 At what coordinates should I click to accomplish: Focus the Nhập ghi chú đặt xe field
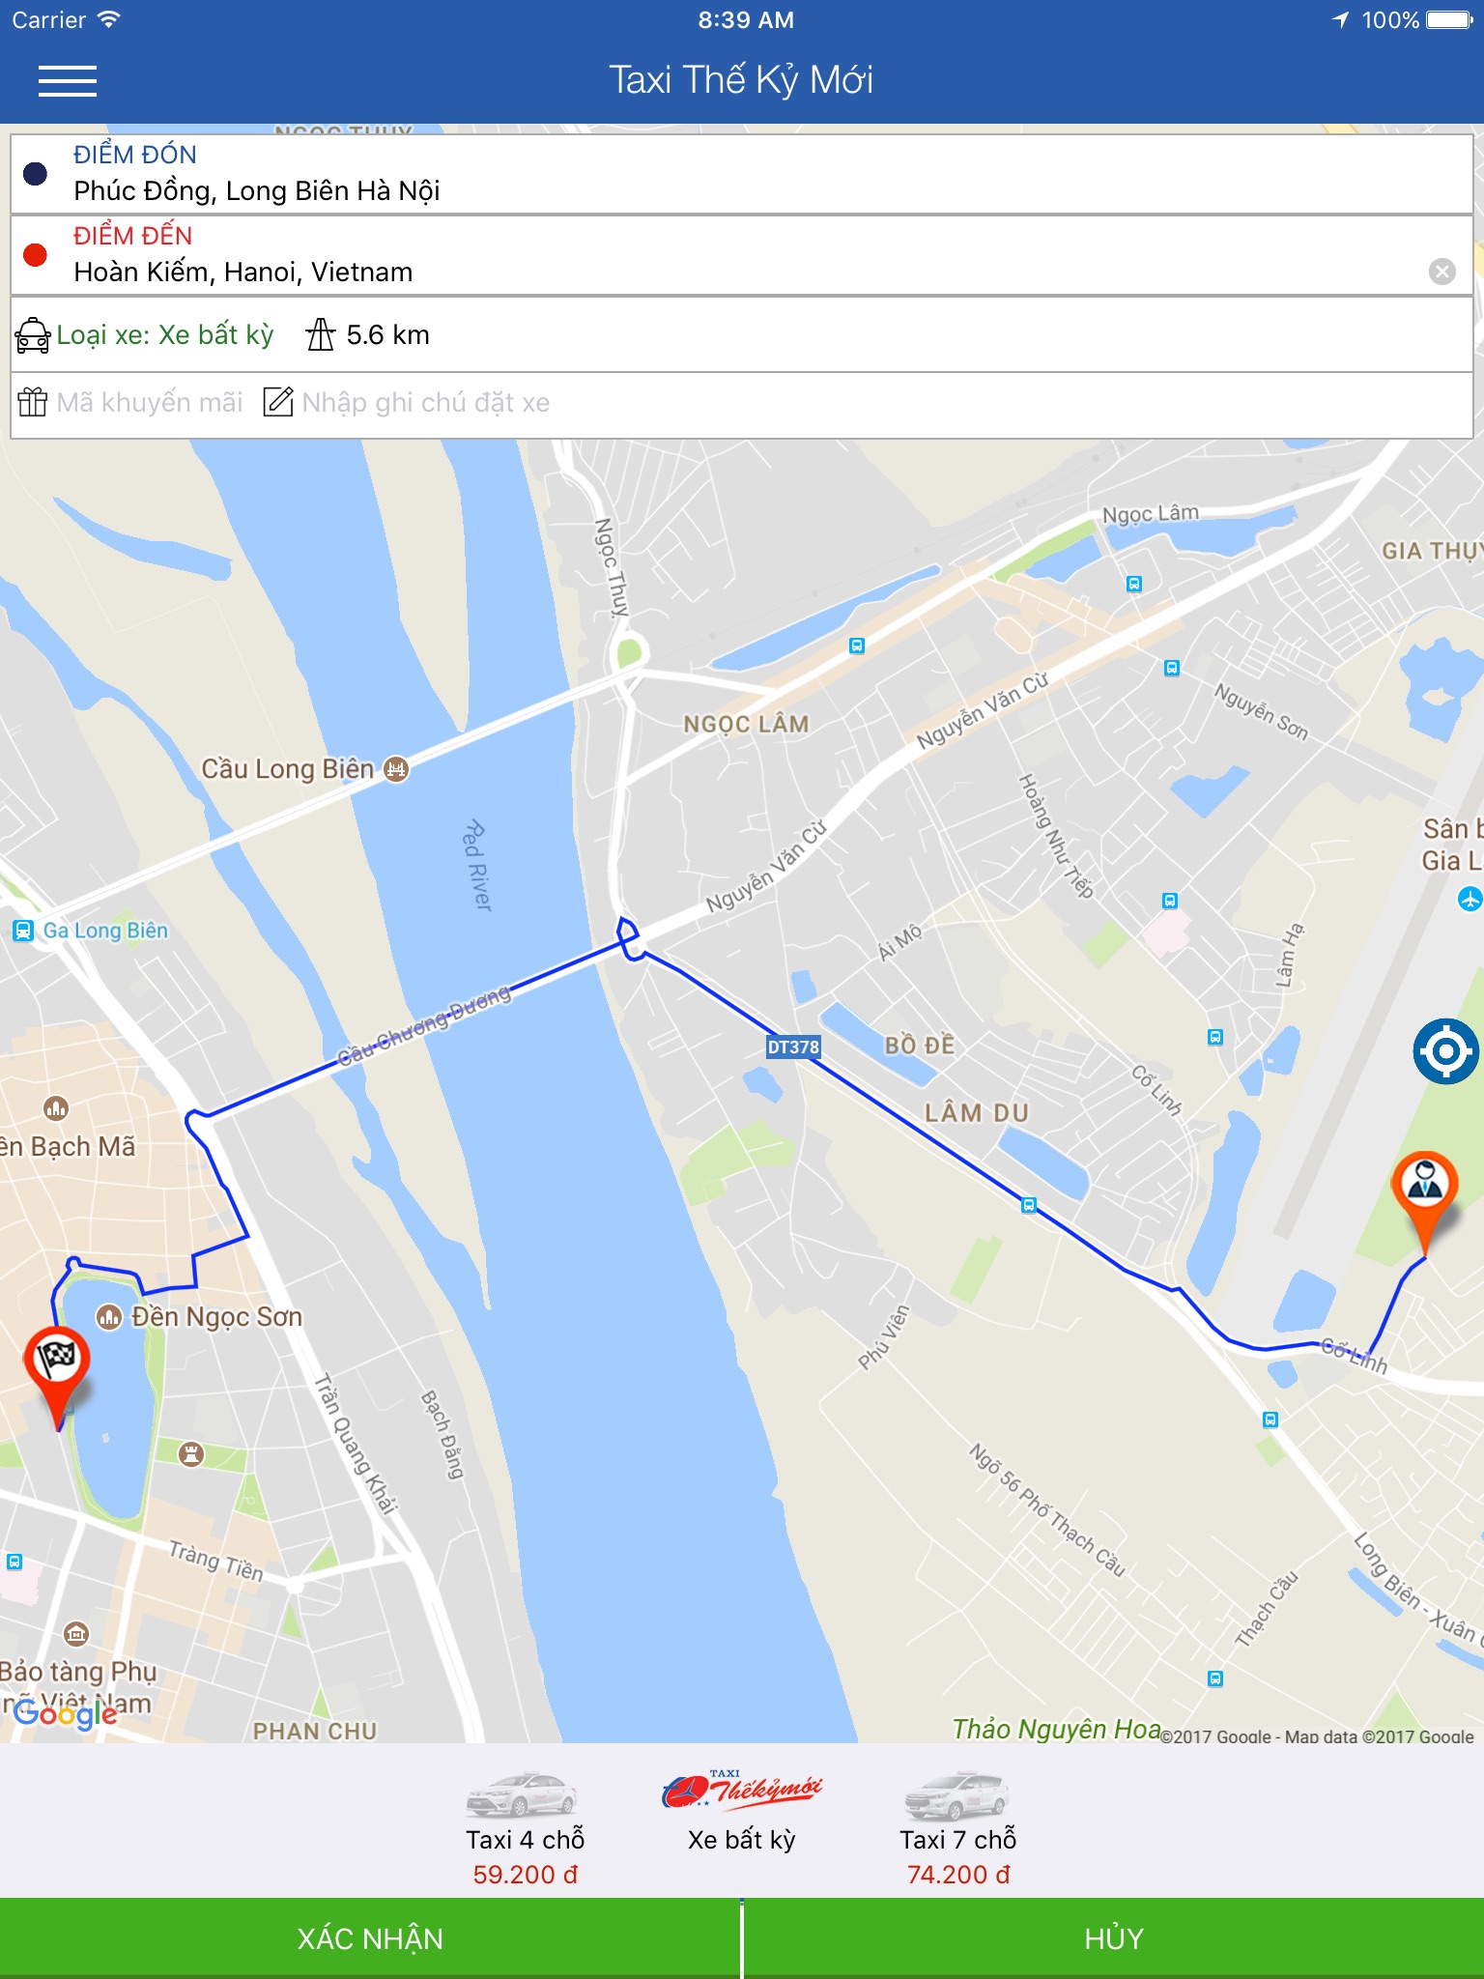tap(426, 402)
